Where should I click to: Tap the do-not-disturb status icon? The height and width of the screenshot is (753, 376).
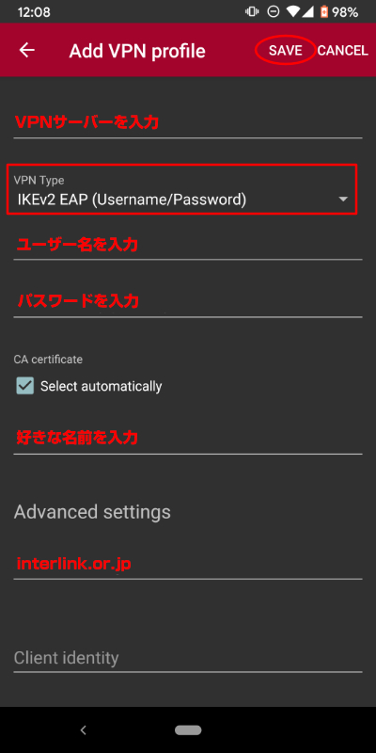[x=274, y=12]
